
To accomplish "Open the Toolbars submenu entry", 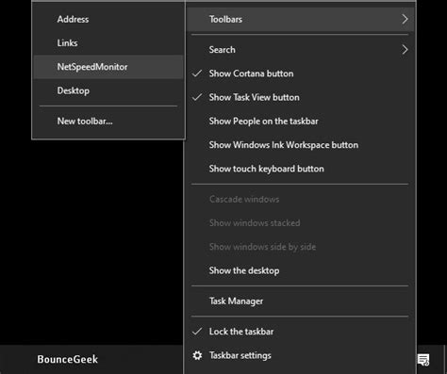I will (x=300, y=20).
